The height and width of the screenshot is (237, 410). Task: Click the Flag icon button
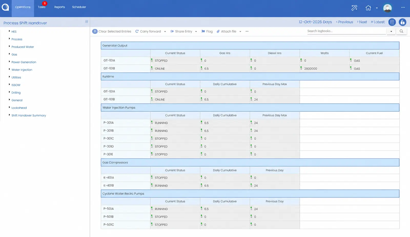207,31
